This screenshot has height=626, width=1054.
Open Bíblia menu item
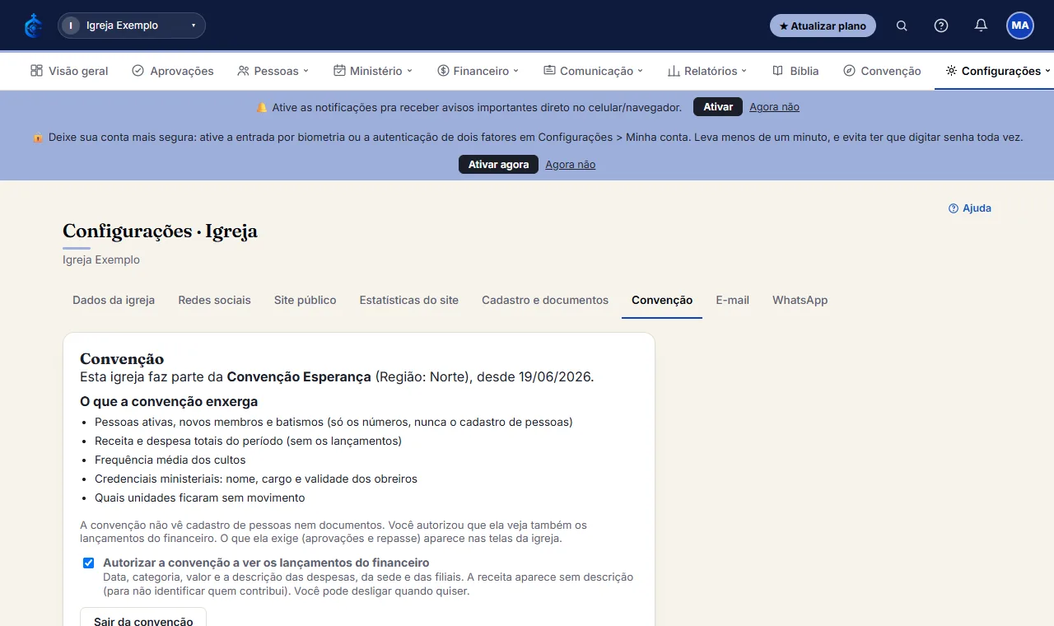tap(795, 71)
